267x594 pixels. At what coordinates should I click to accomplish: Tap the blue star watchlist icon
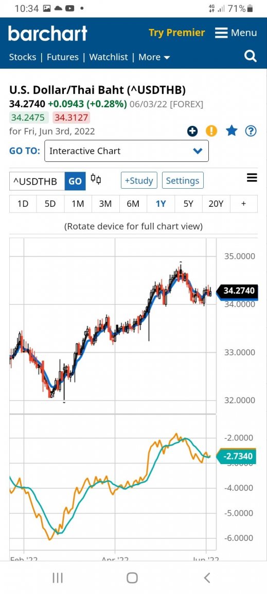pyautogui.click(x=232, y=131)
